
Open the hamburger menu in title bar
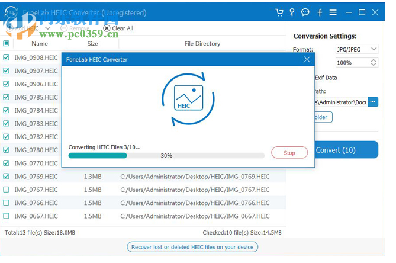tap(333, 12)
